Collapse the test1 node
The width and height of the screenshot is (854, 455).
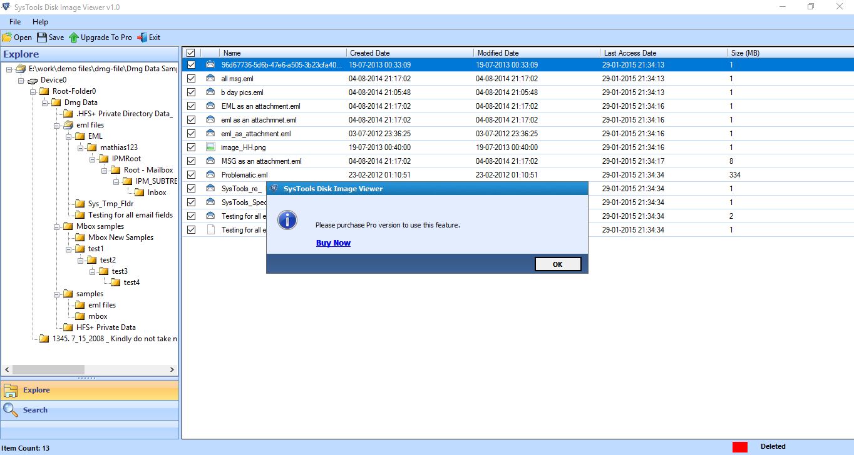(68, 249)
